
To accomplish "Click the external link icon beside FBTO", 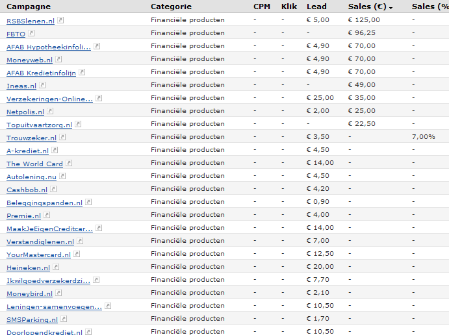I will pos(31,33).
